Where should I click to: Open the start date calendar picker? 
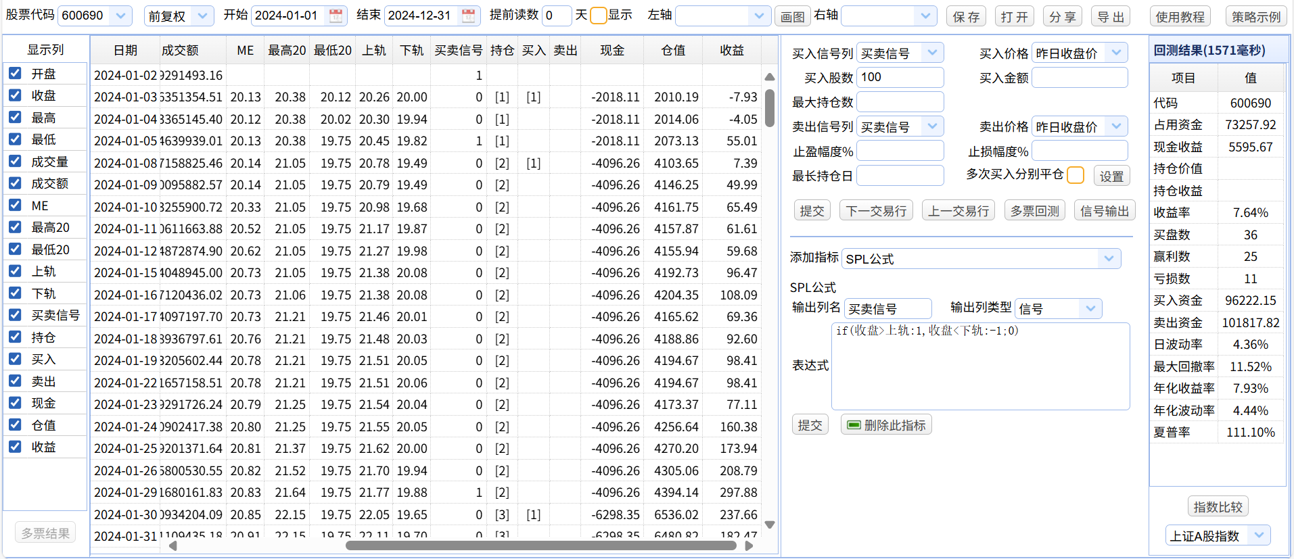336,16
